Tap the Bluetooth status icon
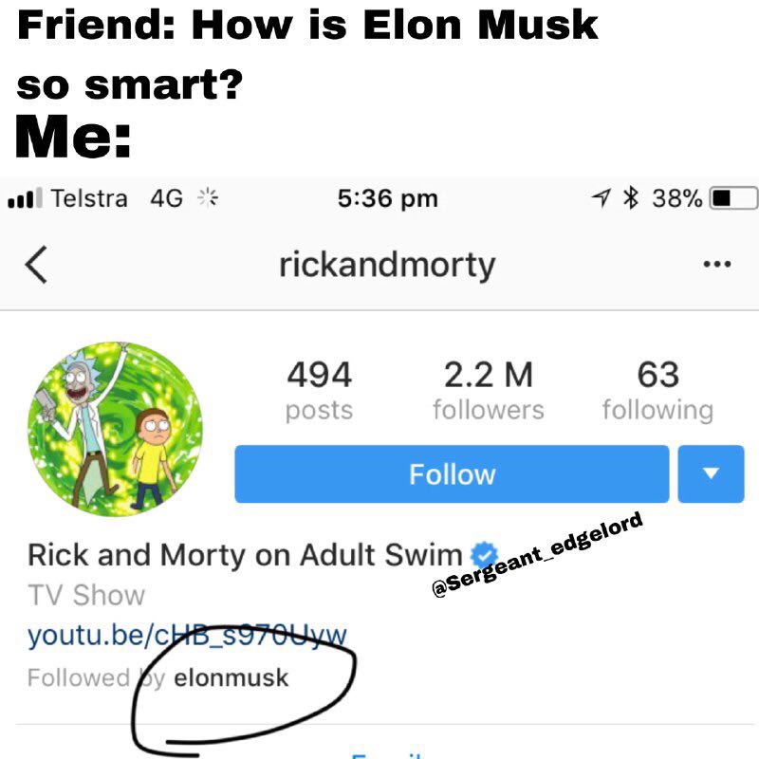 coord(631,198)
